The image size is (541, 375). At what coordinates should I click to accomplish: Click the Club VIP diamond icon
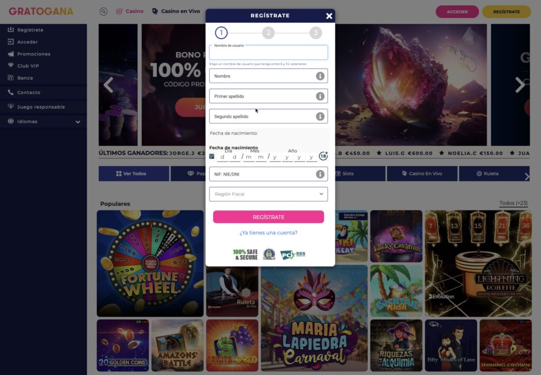coord(11,65)
